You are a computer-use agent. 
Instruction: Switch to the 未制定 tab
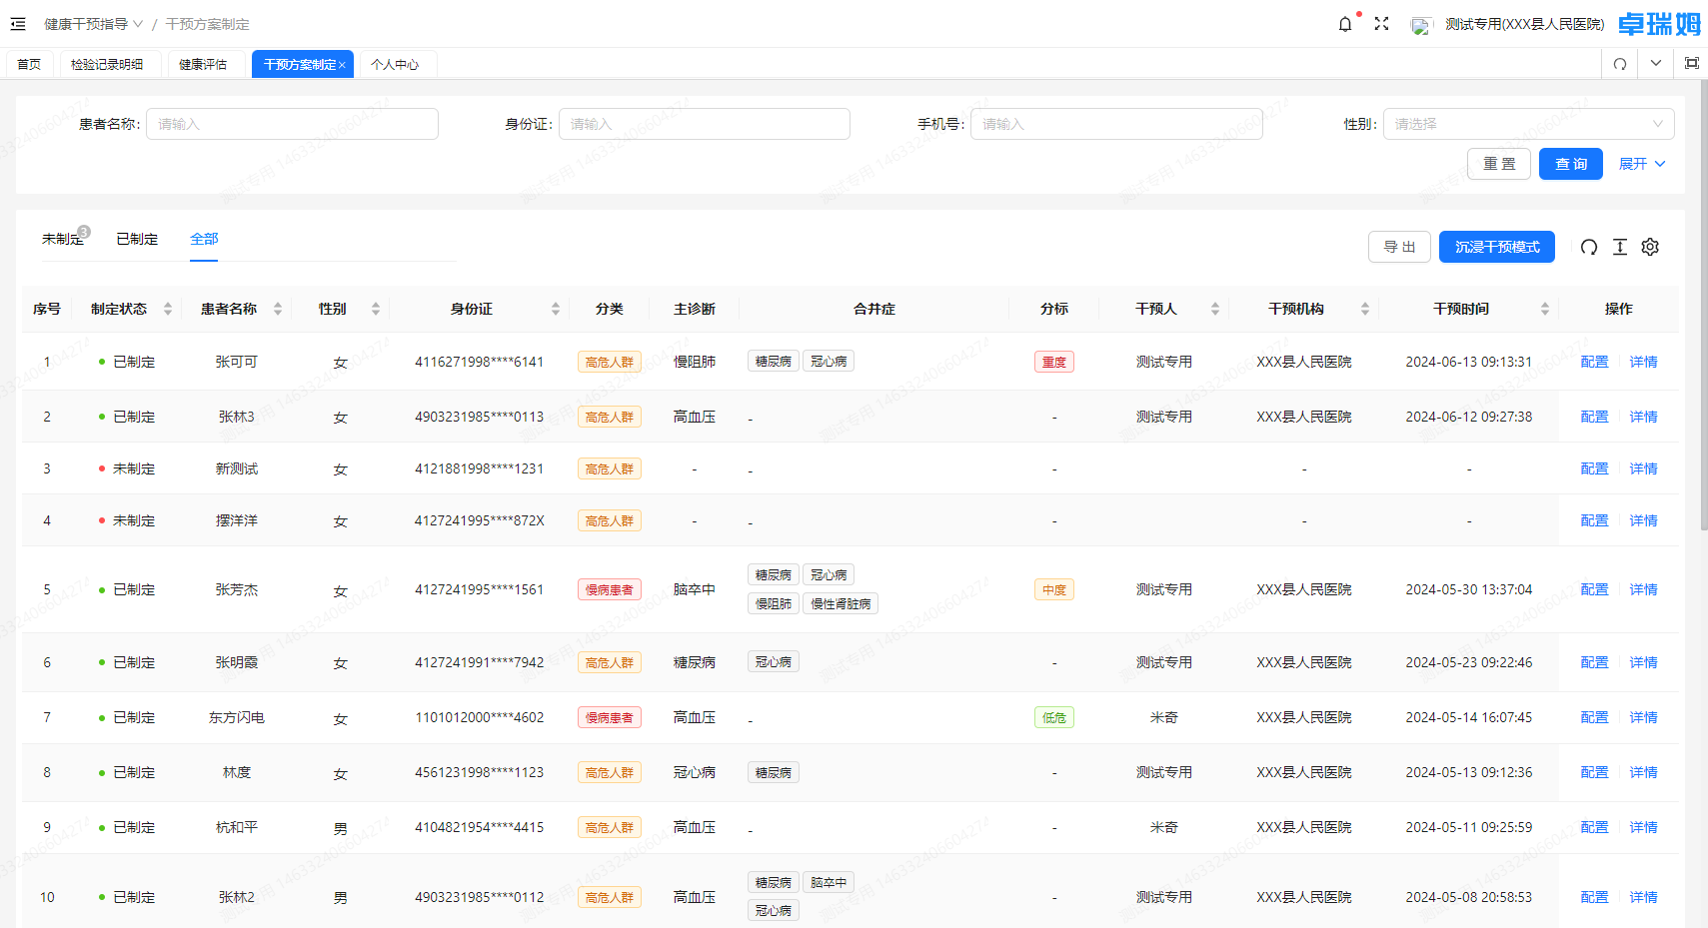coord(62,239)
